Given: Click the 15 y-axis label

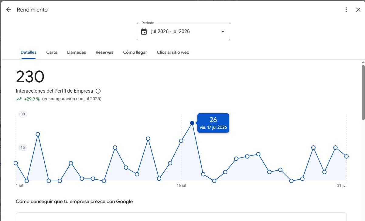Looking at the screenshot, I should coord(22,148).
